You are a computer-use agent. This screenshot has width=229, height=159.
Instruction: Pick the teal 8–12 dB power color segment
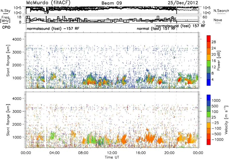(x=209, y=70)
